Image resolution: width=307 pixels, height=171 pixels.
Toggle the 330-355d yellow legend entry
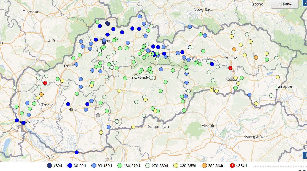176,166
